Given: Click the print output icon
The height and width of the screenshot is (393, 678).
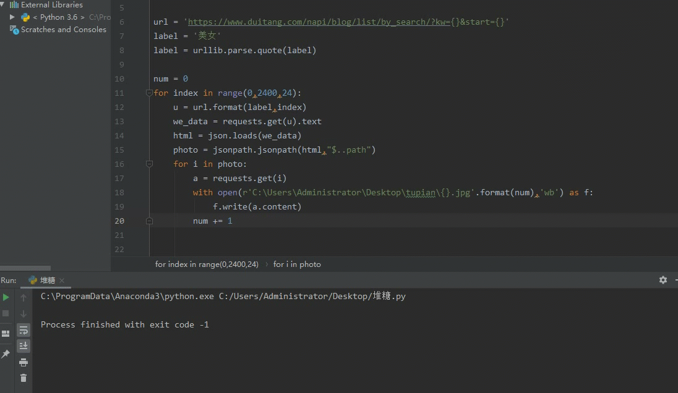Looking at the screenshot, I should coord(24,362).
